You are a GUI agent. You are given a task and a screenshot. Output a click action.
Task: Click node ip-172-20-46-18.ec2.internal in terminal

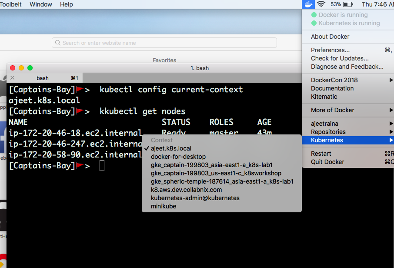[x=75, y=133]
